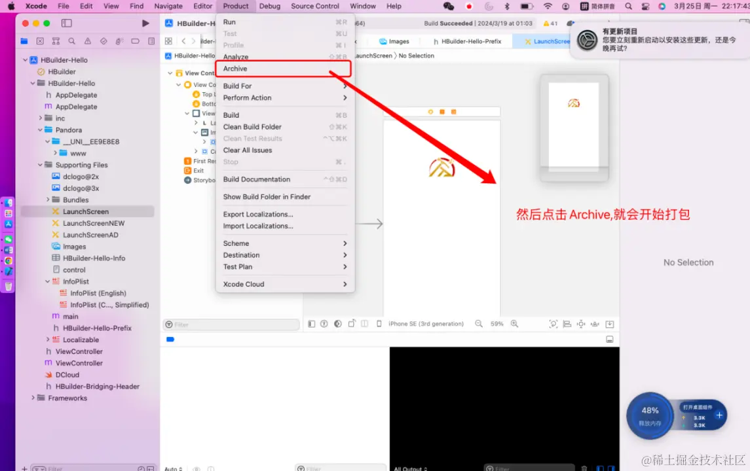Viewport: 750px width, 471px height.
Task: Select Build in Product menu
Action: pos(284,115)
